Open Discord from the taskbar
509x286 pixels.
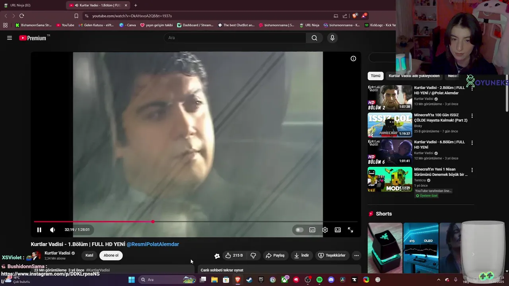331,280
